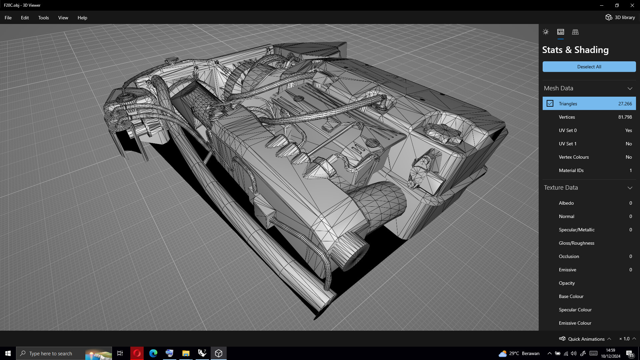Click the Windows search box
Screen dimensions: 640x360
(51, 353)
